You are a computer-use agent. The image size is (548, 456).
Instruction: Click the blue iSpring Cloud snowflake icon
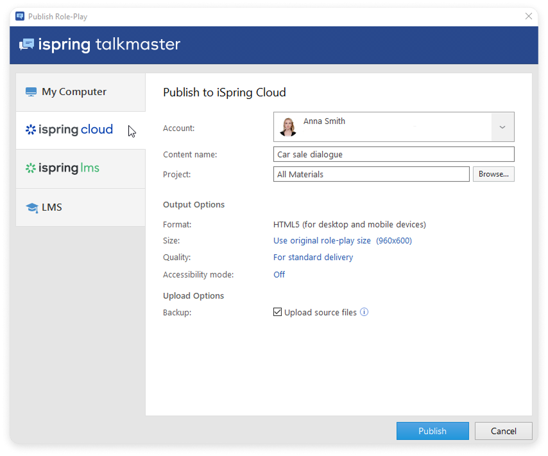pos(30,130)
